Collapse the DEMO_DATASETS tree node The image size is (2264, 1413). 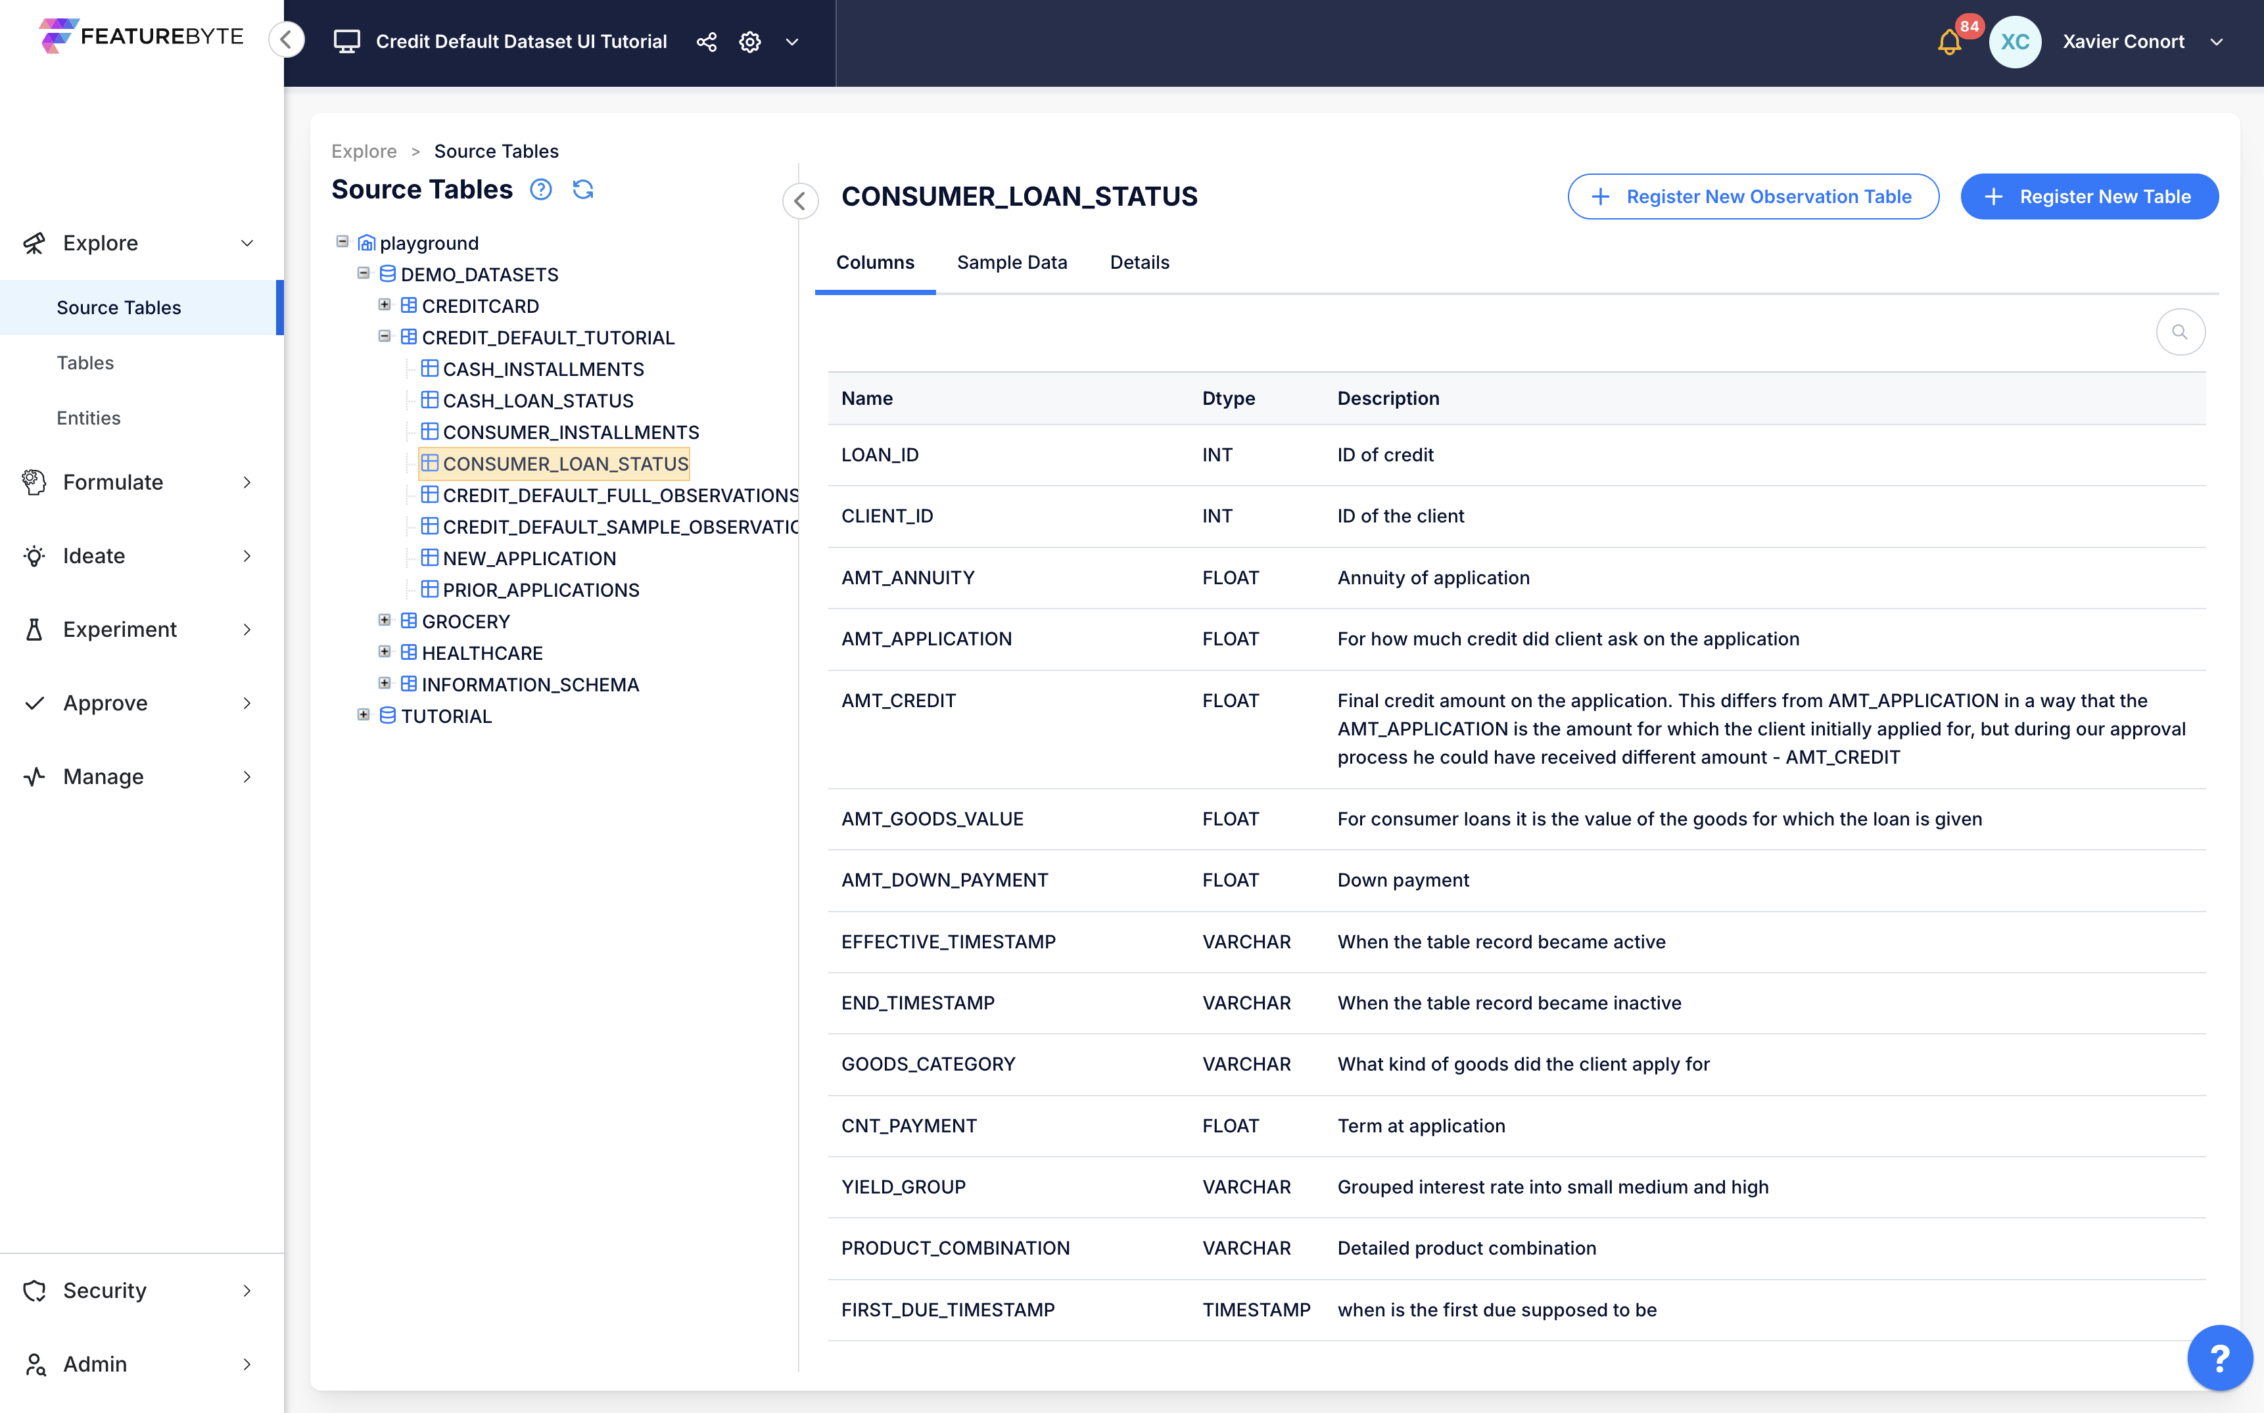(364, 273)
